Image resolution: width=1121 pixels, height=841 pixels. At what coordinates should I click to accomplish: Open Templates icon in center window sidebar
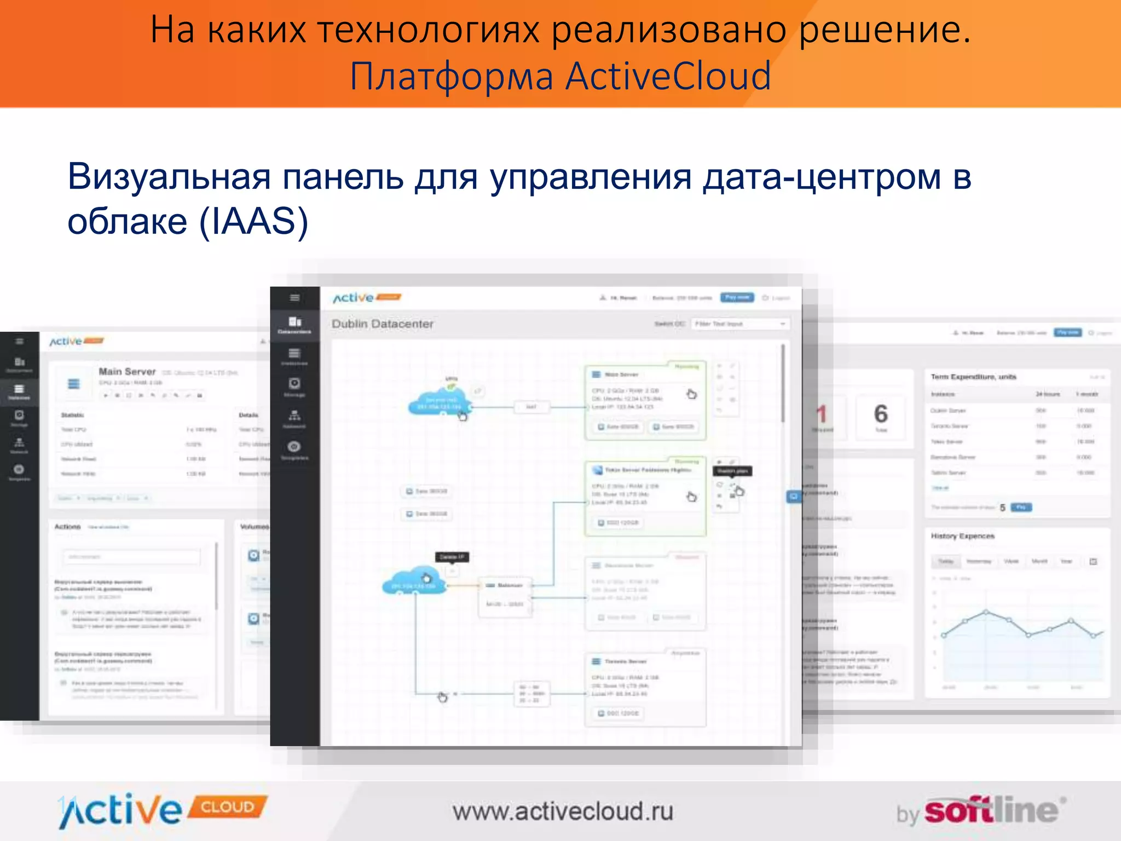pyautogui.click(x=294, y=450)
